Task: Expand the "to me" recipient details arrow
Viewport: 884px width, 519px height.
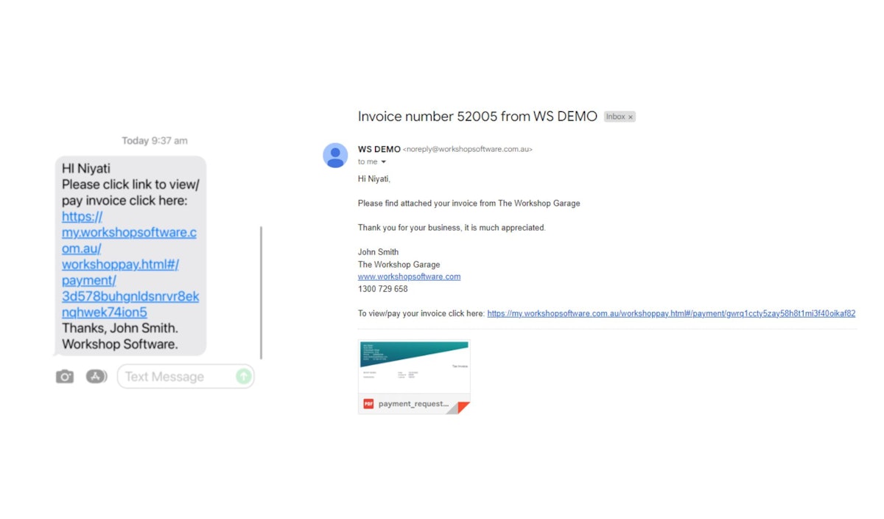Action: [383, 162]
